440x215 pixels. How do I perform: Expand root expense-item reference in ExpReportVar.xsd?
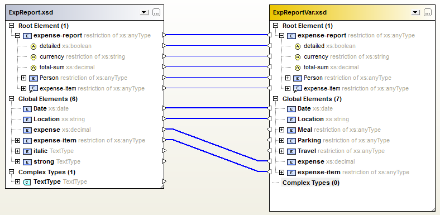tap(288, 88)
